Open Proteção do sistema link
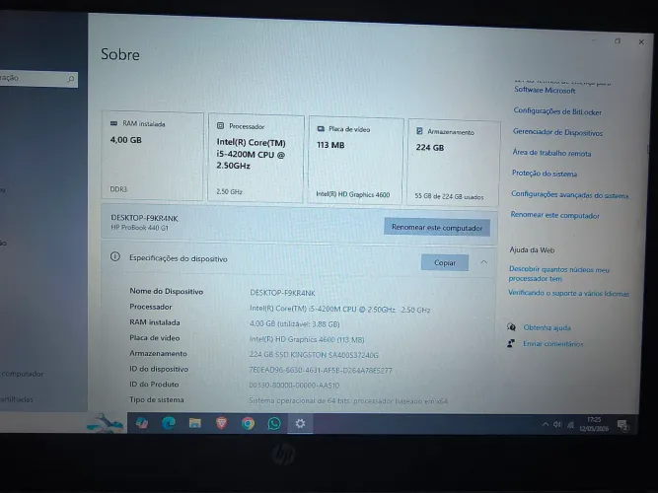 pyautogui.click(x=545, y=174)
